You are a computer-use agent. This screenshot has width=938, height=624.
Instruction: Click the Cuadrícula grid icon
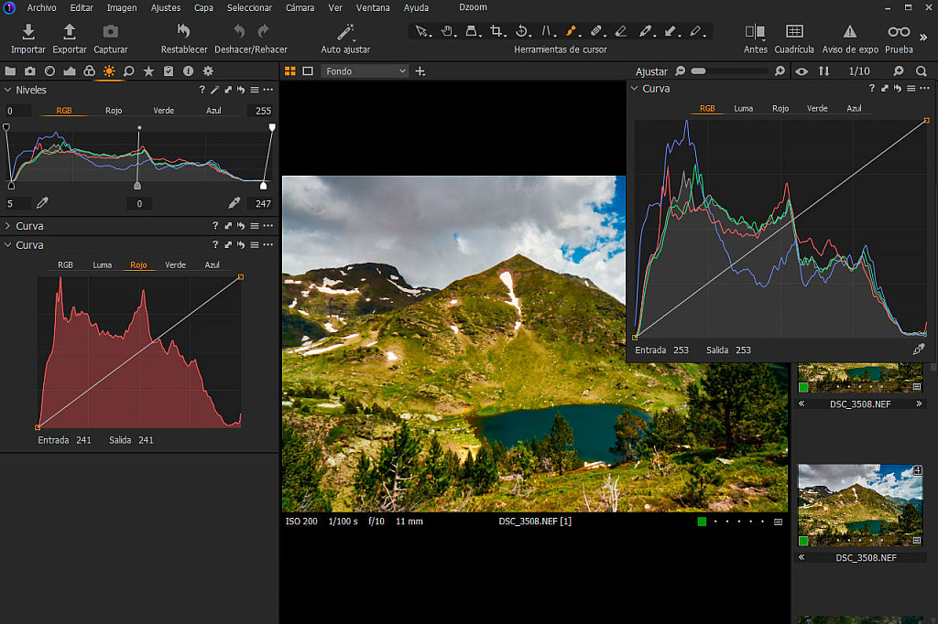[793, 31]
